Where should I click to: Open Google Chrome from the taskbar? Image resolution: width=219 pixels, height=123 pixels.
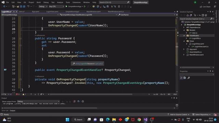tap(139, 120)
